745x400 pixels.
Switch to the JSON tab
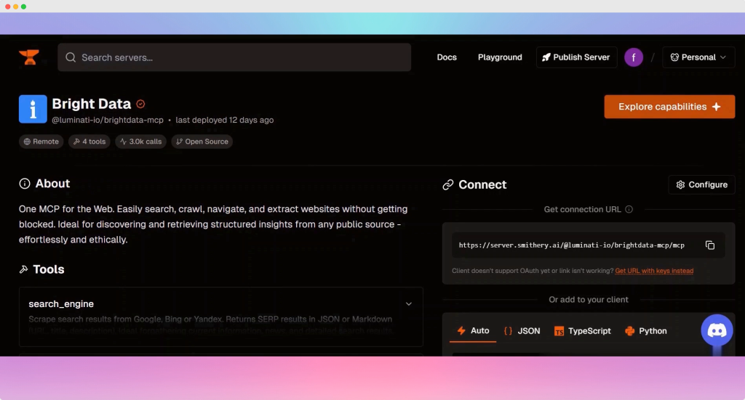[x=522, y=331]
